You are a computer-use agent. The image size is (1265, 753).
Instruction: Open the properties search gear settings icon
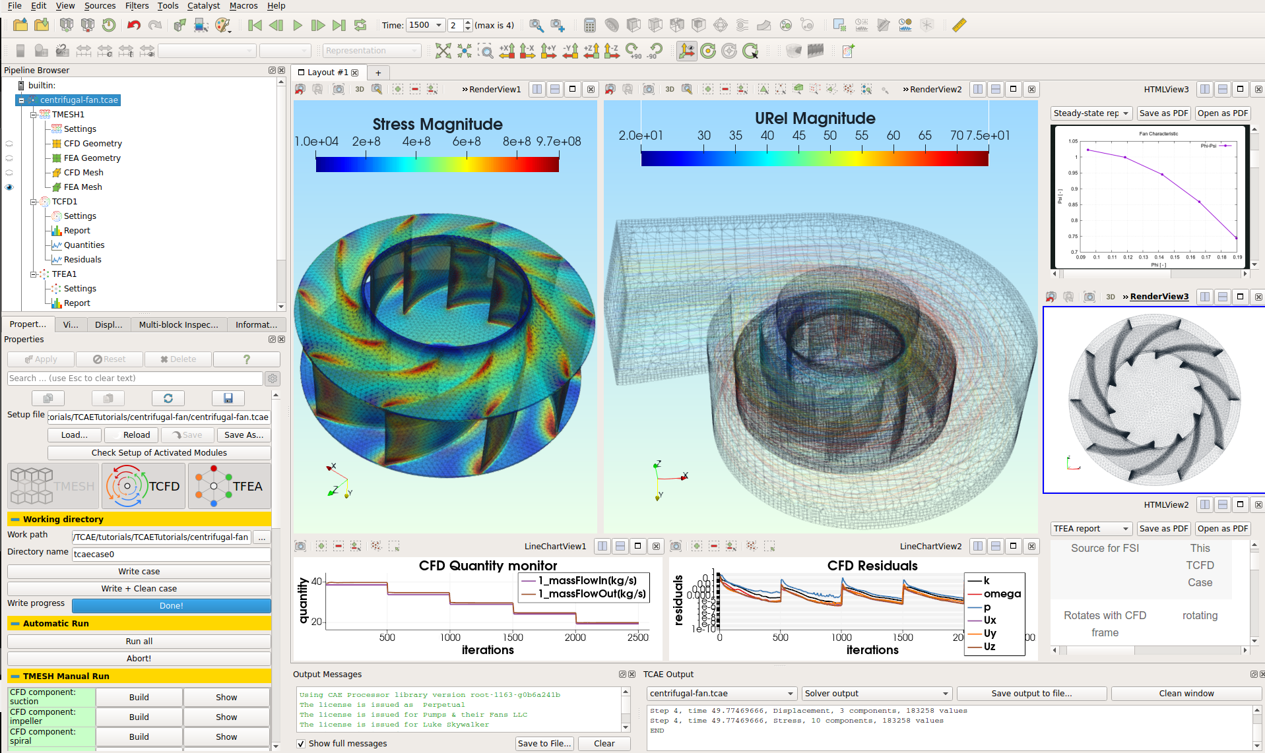[273, 378]
